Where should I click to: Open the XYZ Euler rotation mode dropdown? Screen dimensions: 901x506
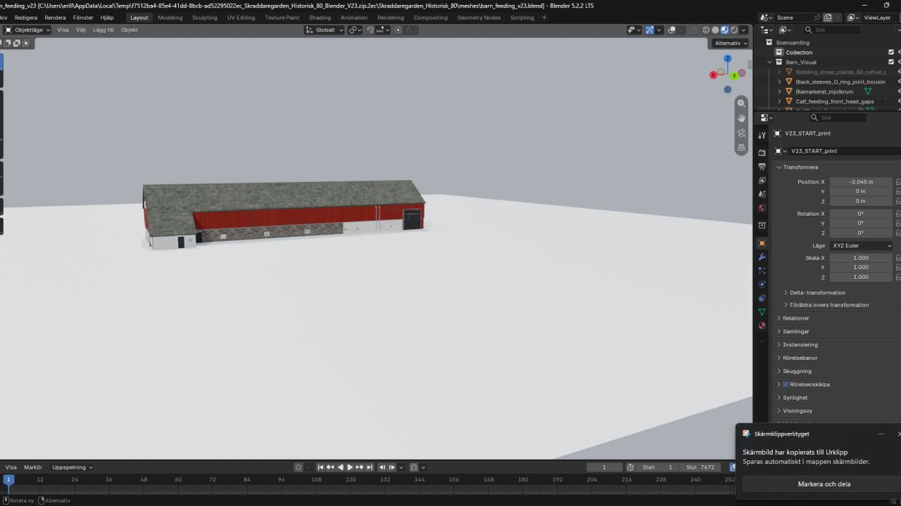862,246
